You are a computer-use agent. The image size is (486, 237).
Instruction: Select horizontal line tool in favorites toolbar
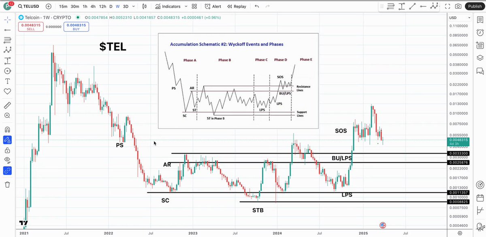pyautogui.click(x=423, y=6)
